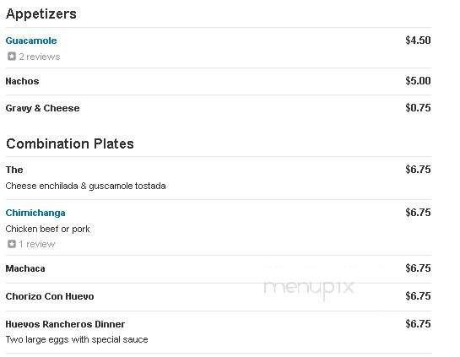
Task: Click the cheese enchilada & guacamole tostada description
Action: (85, 186)
